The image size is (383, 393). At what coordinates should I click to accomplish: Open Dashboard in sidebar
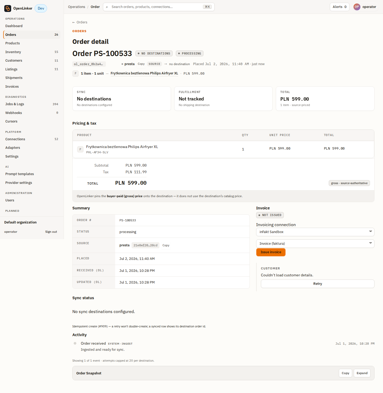pyautogui.click(x=32, y=26)
